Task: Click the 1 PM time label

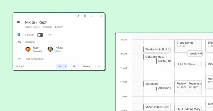Action: 124,96
